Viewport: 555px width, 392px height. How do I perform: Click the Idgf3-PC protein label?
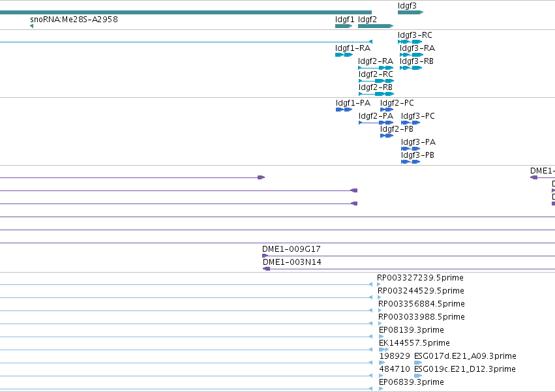click(417, 116)
